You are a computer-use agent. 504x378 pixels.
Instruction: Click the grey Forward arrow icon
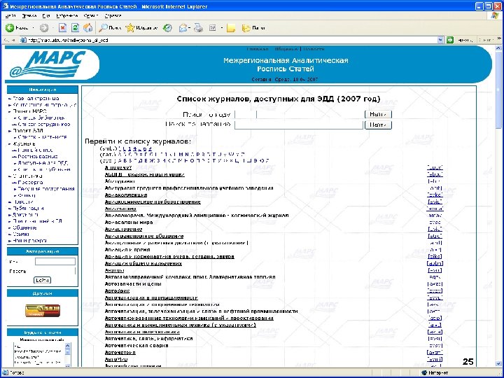tap(44, 28)
